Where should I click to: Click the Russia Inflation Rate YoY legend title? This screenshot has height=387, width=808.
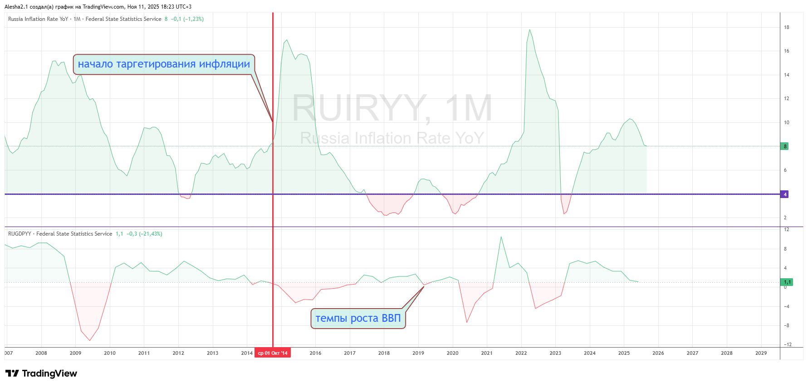click(x=38, y=19)
